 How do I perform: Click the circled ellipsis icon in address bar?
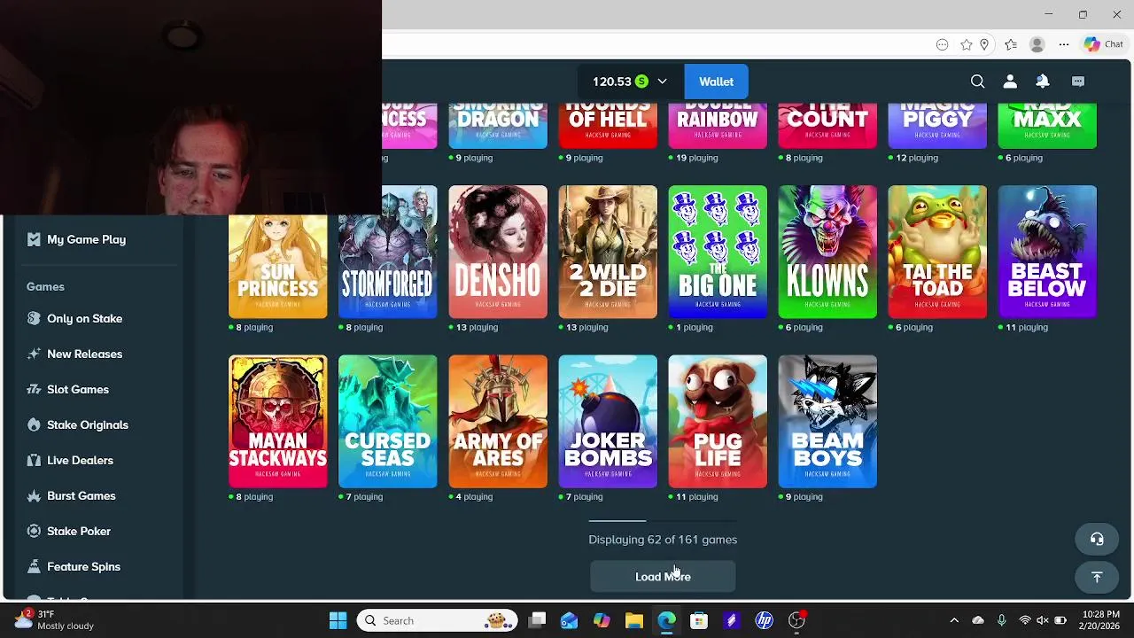coord(943,44)
